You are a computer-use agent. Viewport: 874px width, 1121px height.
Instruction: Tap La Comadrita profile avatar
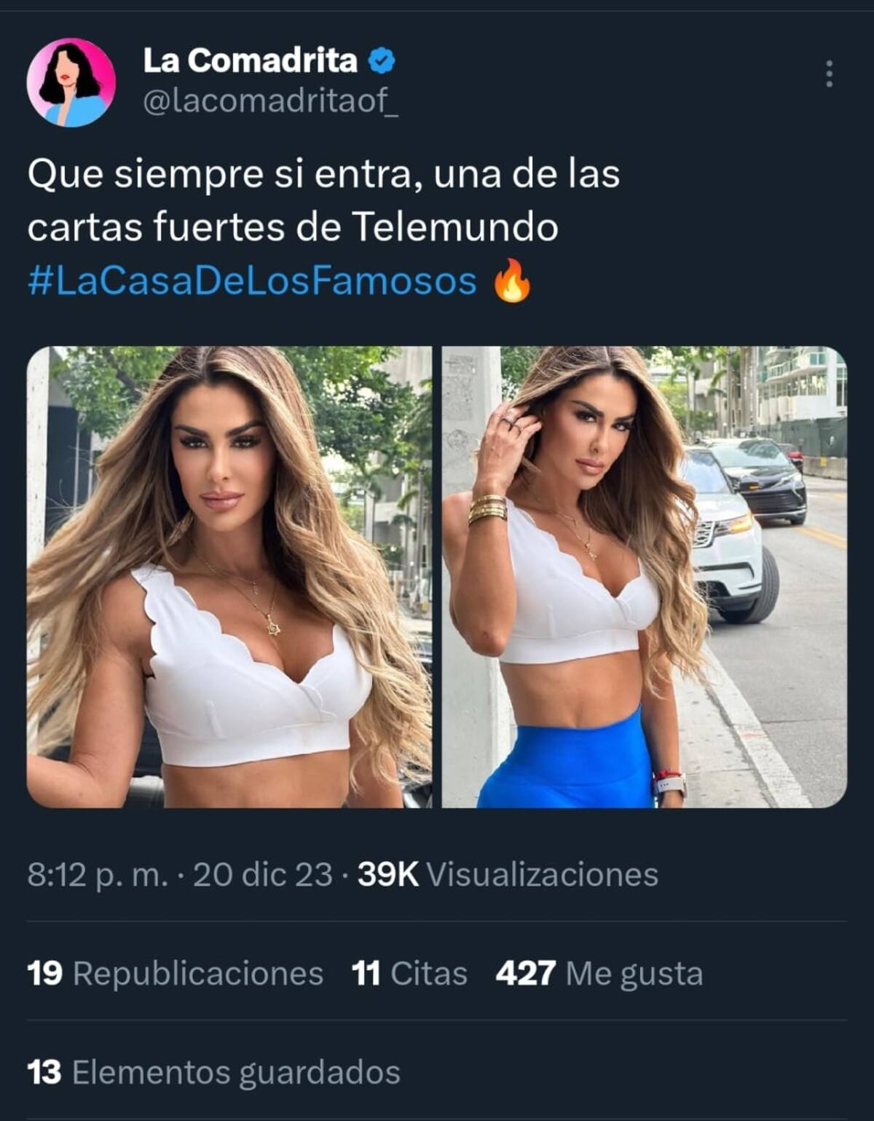pyautogui.click(x=71, y=82)
